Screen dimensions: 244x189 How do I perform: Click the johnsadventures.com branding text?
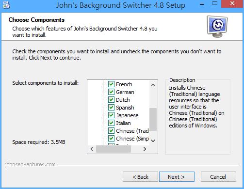pyautogui.click(x=30, y=164)
